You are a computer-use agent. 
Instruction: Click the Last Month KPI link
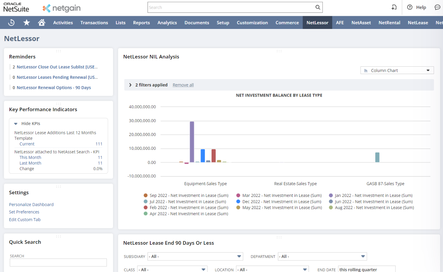pos(30,163)
